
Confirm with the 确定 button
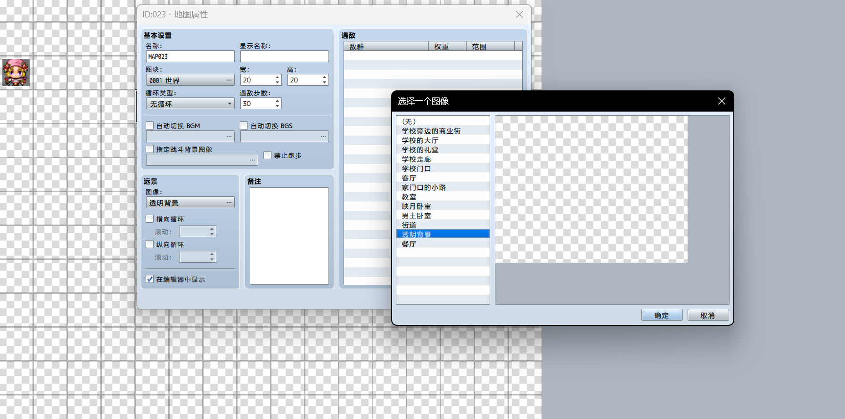[662, 315]
